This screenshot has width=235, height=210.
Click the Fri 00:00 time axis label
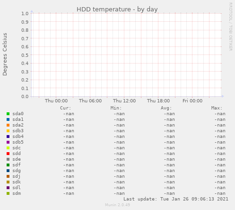pos(192,100)
